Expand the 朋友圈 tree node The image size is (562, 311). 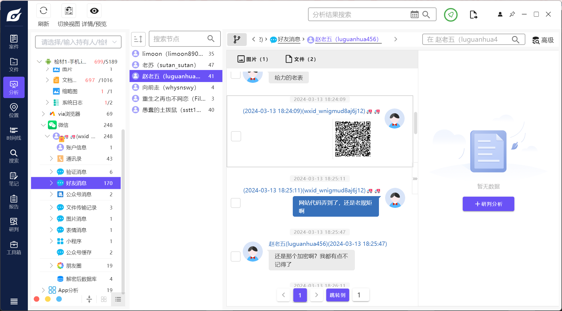pyautogui.click(x=51, y=266)
